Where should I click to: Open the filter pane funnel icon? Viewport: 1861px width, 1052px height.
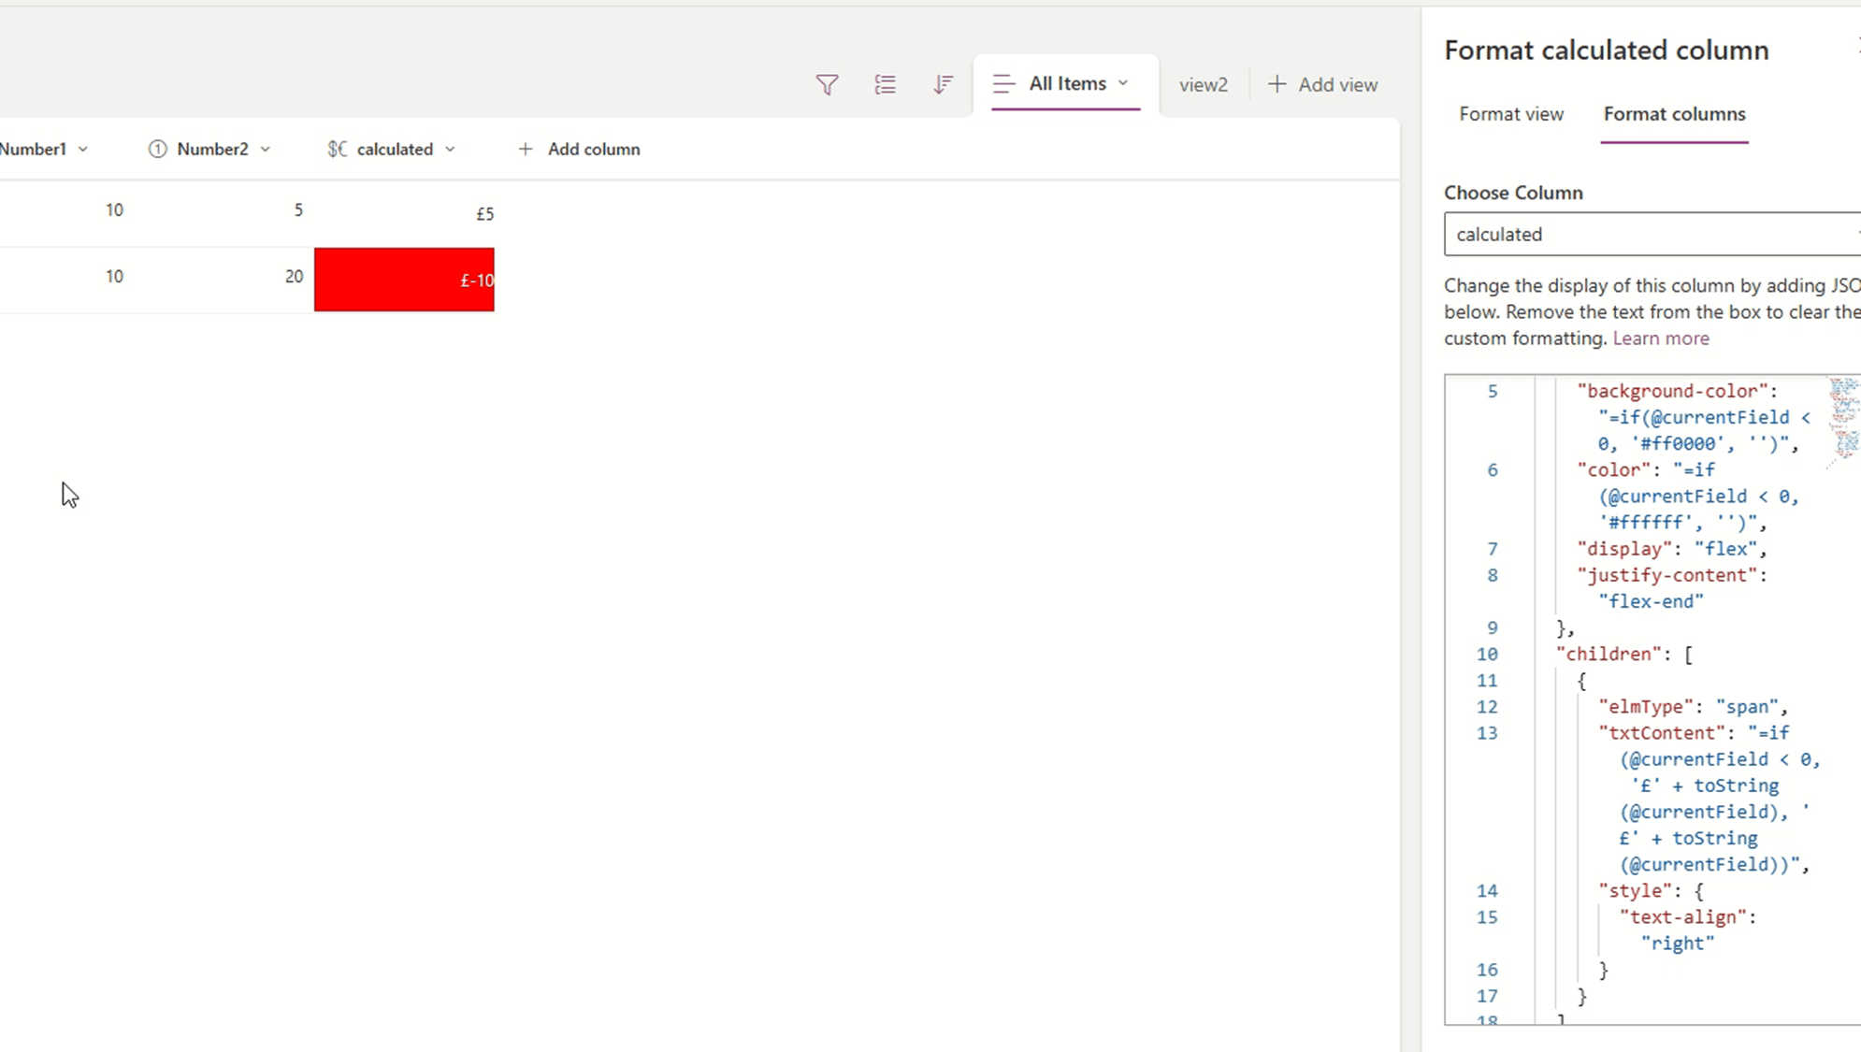pos(827,85)
